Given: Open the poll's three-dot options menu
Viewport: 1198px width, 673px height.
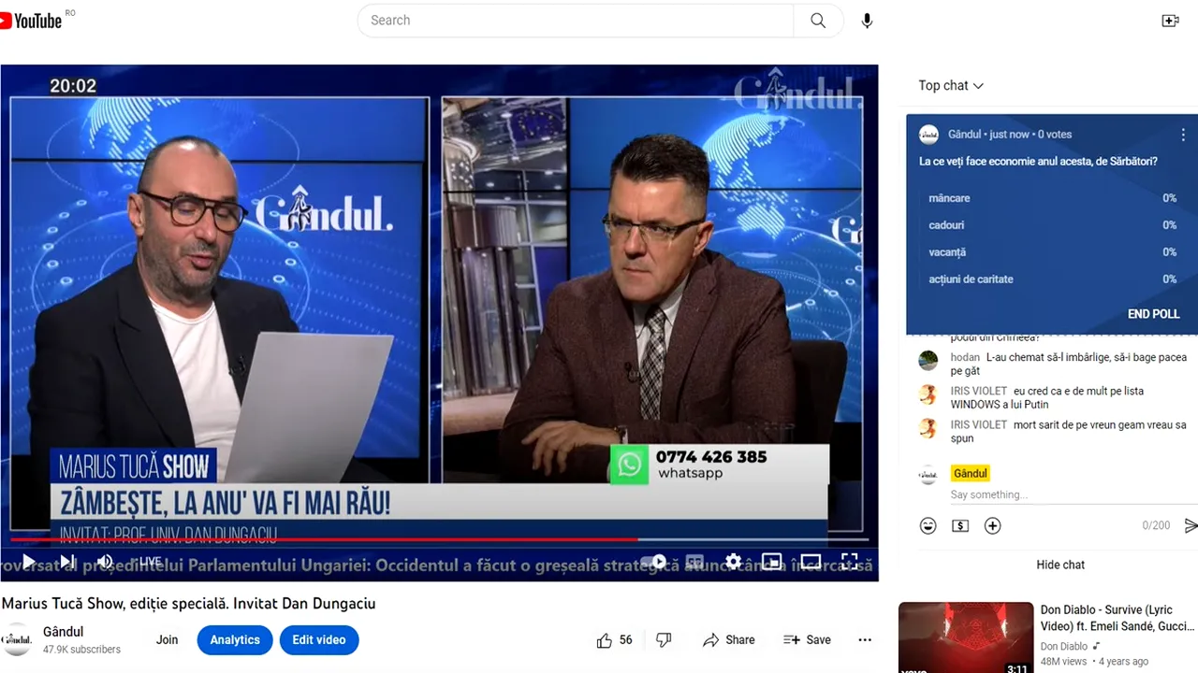Looking at the screenshot, I should [x=1183, y=134].
